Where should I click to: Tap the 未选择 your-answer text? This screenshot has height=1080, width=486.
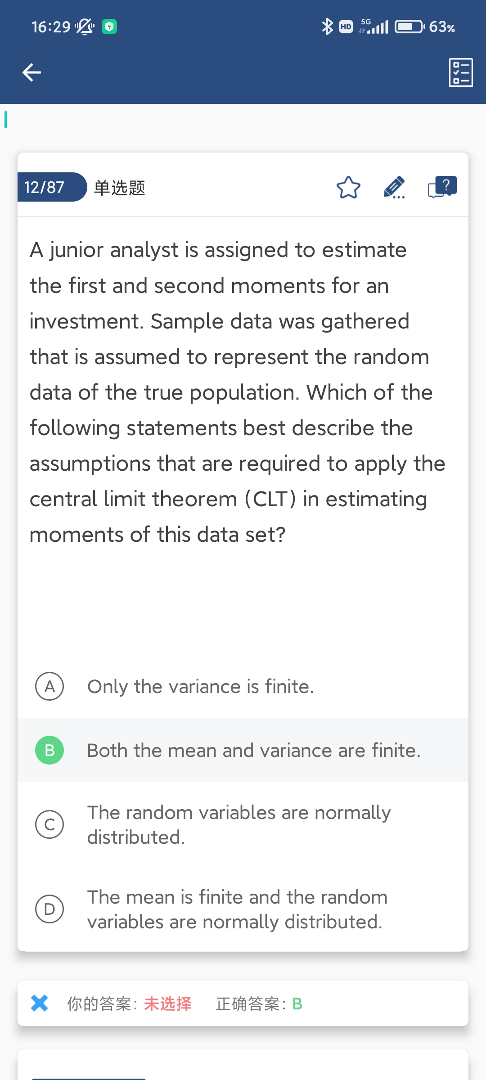[x=168, y=1004]
